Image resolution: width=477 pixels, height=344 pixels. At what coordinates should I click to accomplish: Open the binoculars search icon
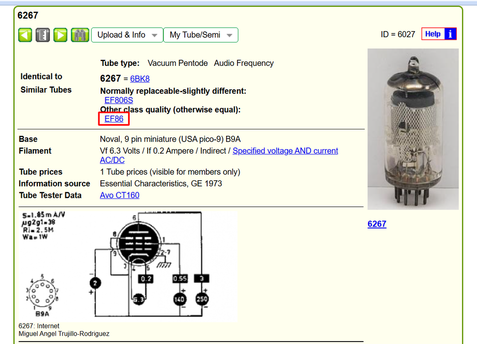click(x=80, y=35)
